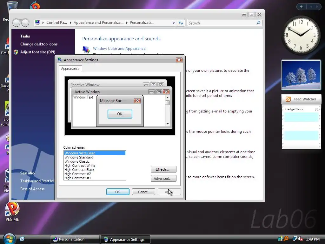Screen dimensions: 325x244
Task: Click the clock gadget
Action: click(x=301, y=35)
